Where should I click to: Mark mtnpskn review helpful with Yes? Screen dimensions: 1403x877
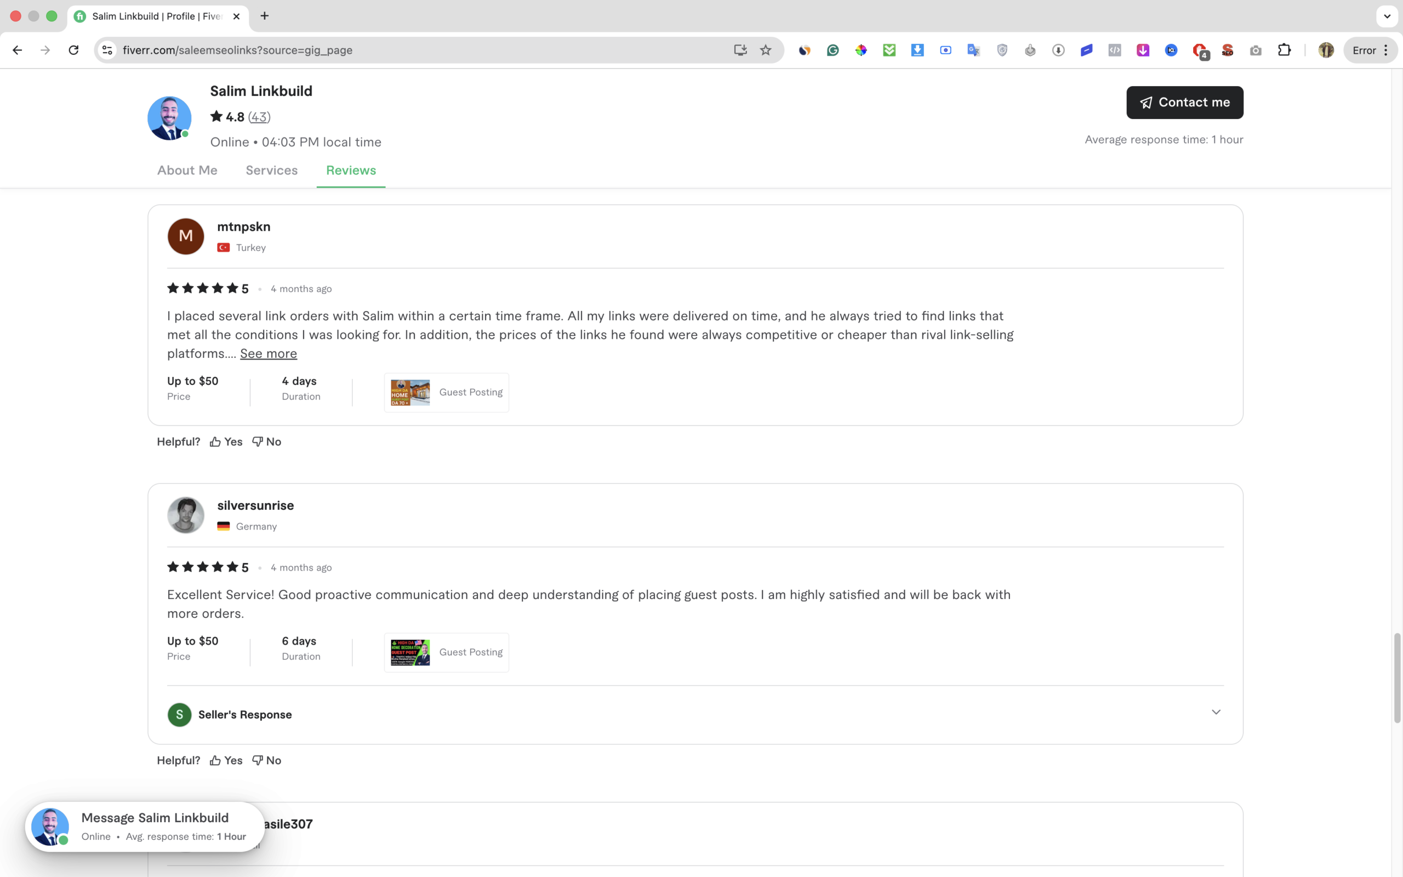coord(226,441)
